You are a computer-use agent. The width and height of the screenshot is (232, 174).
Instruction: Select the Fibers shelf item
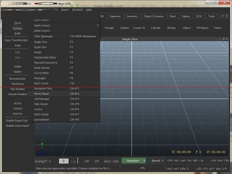218,28
